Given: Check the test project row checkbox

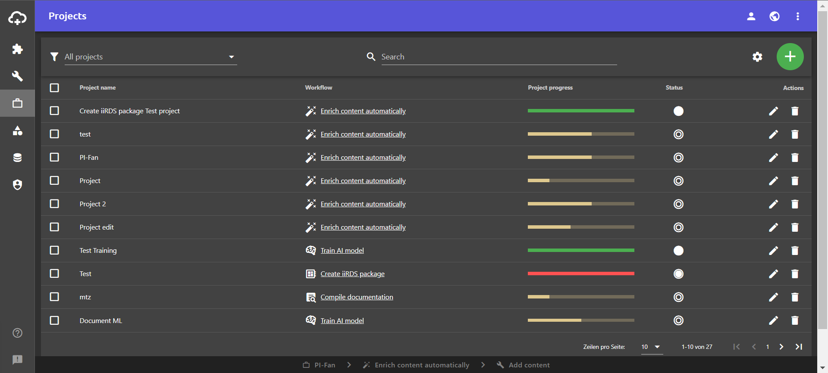Looking at the screenshot, I should [x=54, y=134].
